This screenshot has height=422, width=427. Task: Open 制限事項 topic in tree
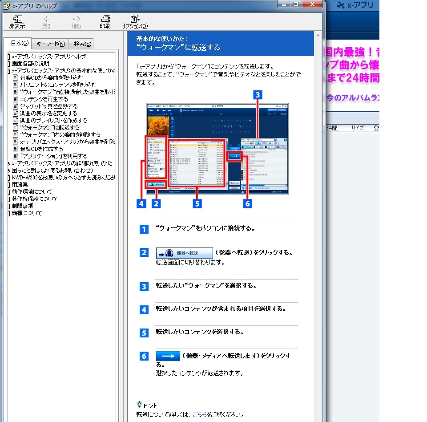pyautogui.click(x=22, y=206)
